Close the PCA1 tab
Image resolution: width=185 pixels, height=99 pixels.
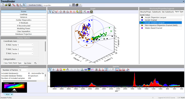(12, 94)
